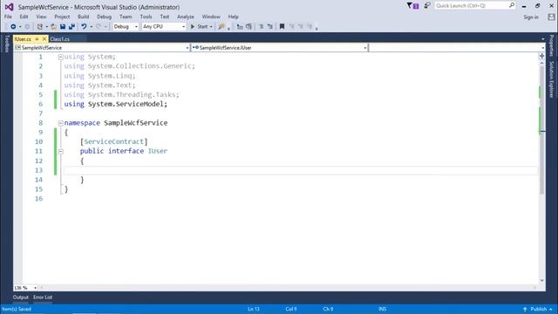The height and width of the screenshot is (314, 558).
Task: Pin the IUser.cs tab
Action: (37, 38)
